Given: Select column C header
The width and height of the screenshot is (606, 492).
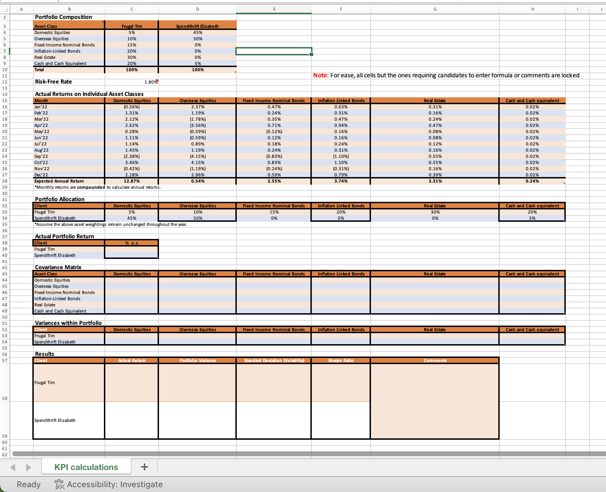Looking at the screenshot, I should [132, 9].
